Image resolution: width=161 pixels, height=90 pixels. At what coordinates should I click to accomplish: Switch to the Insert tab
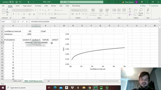18,6
